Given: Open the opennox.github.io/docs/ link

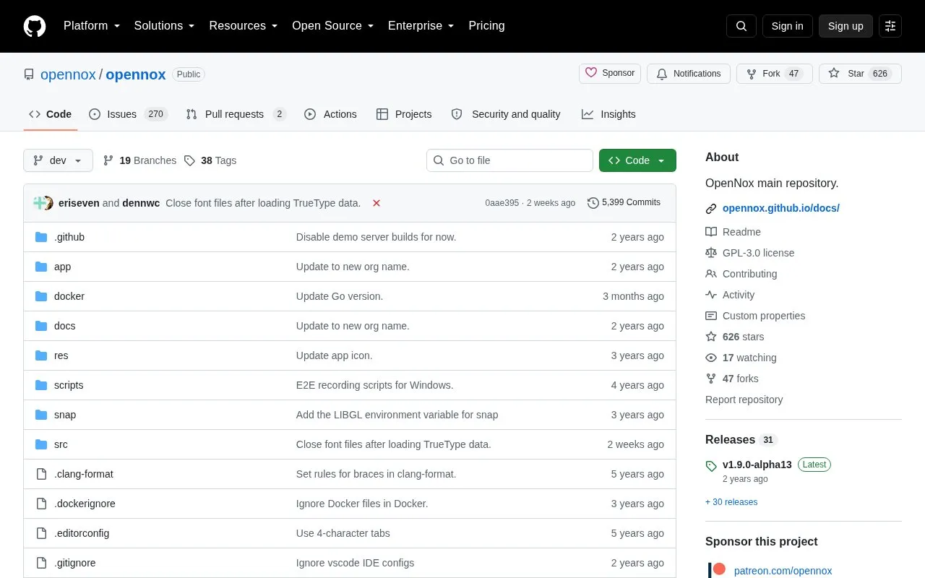Looking at the screenshot, I should [780, 208].
